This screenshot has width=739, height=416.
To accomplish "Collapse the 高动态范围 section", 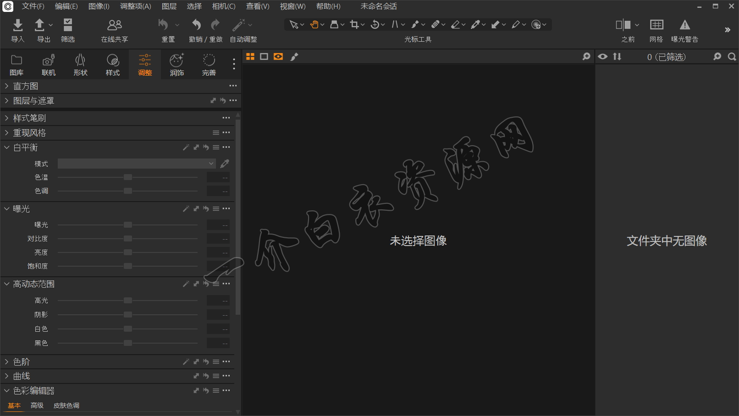I will click(x=7, y=284).
